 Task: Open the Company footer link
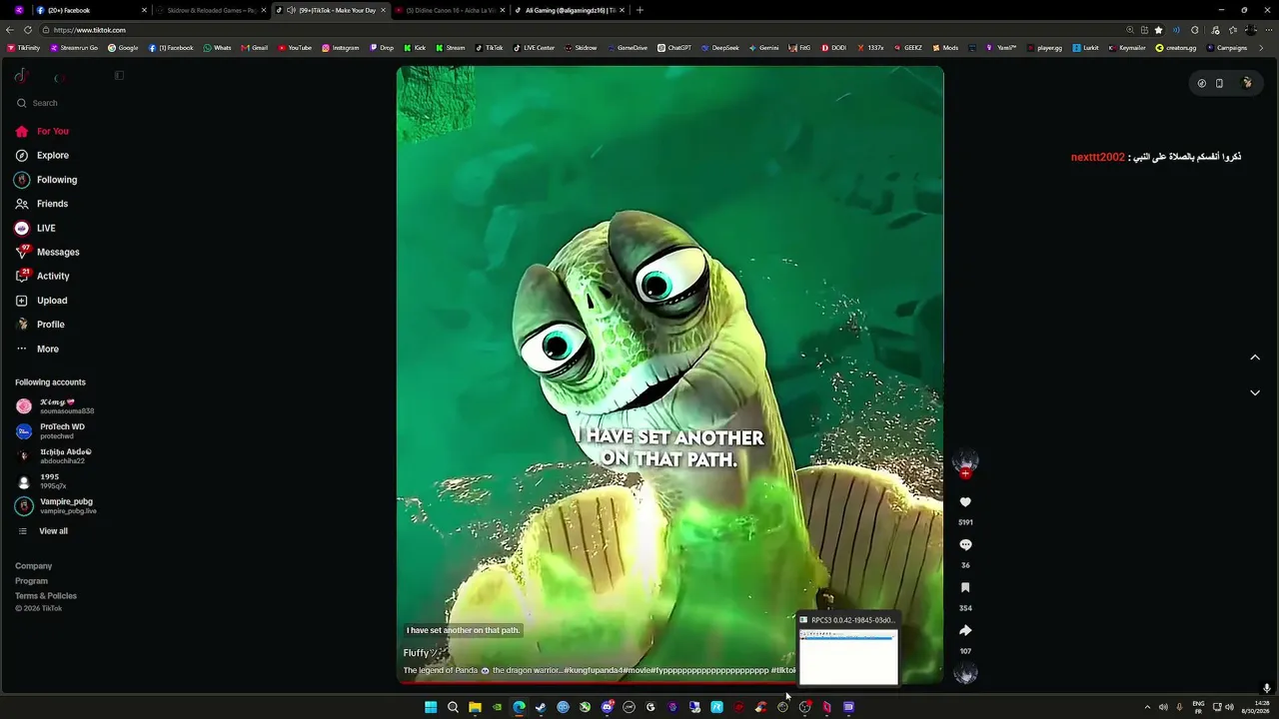click(33, 566)
